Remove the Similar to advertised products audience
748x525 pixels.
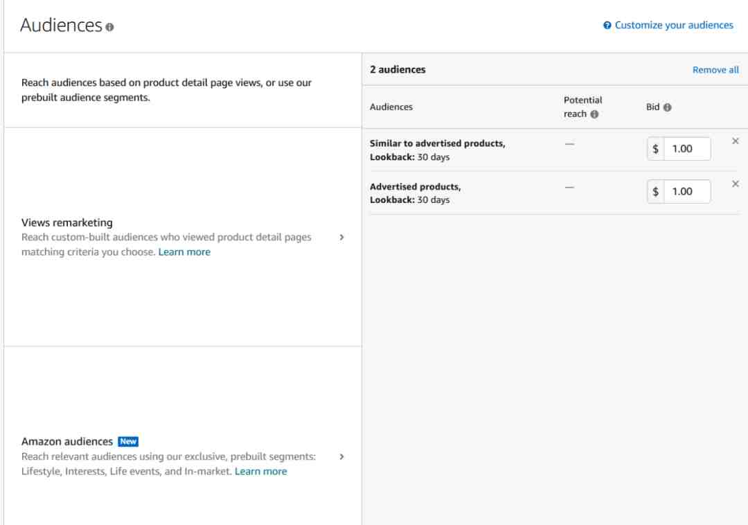click(736, 141)
